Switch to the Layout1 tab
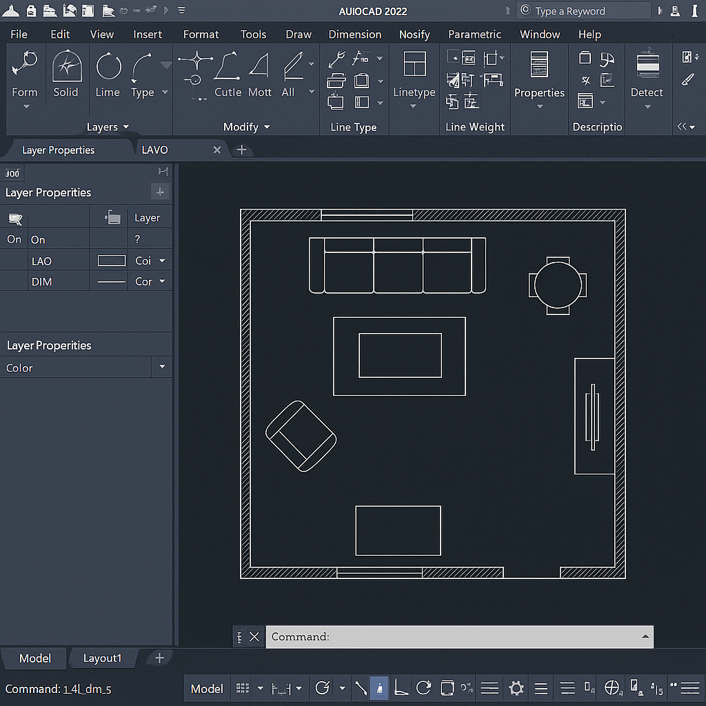 (102, 658)
